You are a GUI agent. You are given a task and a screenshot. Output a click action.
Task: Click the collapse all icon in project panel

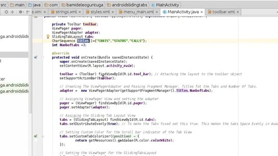click(x=13, y=12)
